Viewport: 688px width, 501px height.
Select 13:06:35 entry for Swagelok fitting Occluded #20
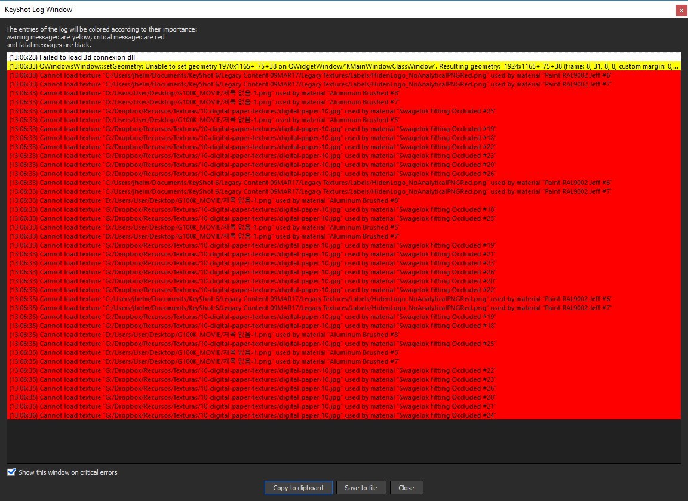click(344, 397)
